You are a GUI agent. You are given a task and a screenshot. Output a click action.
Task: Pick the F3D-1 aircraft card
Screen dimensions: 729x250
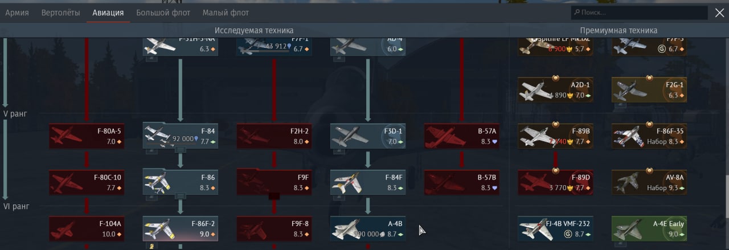coord(368,136)
